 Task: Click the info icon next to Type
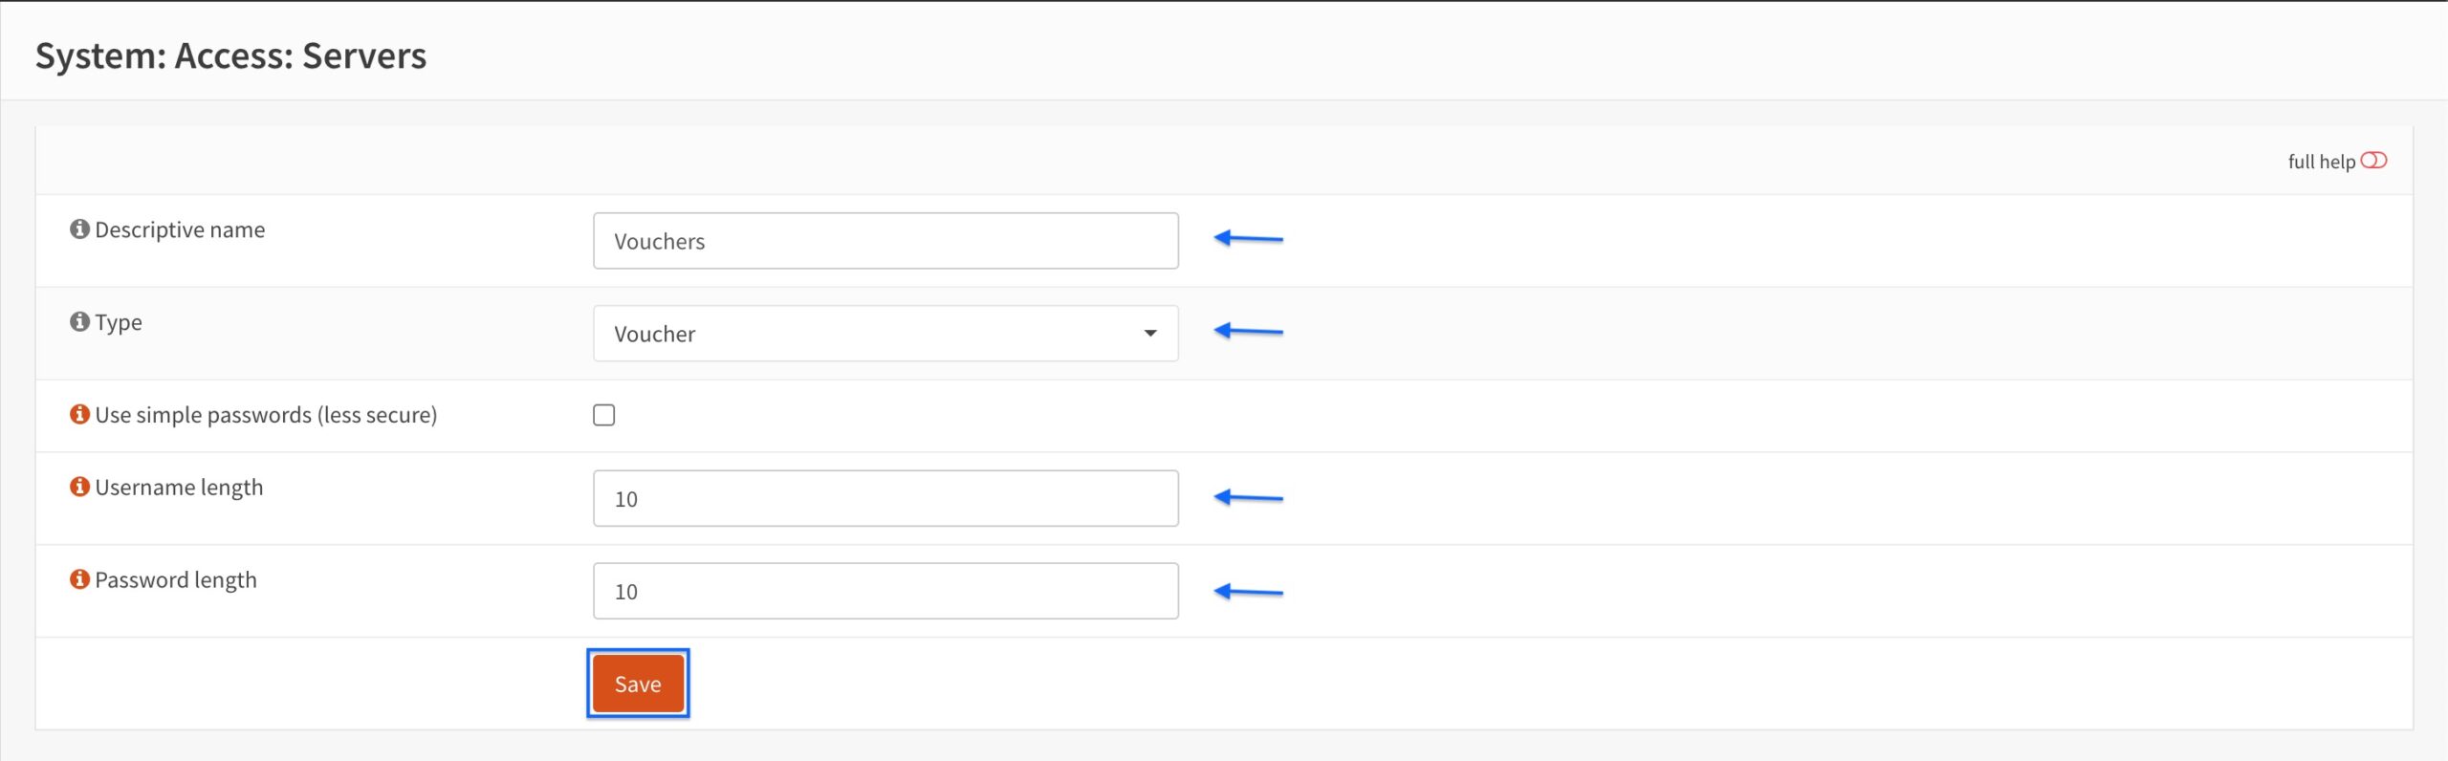click(x=79, y=322)
